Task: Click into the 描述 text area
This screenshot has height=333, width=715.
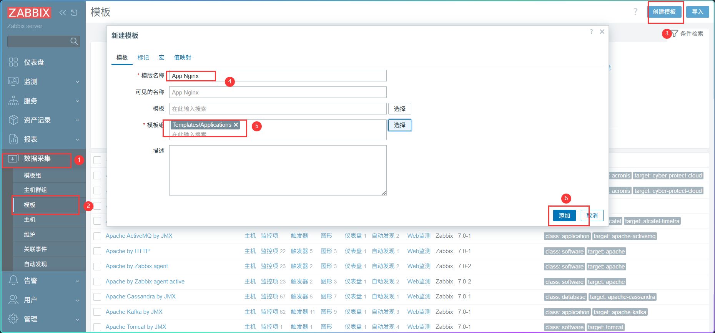Action: coord(278,170)
